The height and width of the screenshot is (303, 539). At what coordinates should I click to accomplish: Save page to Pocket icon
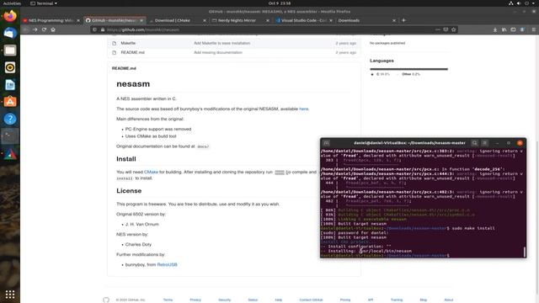point(446,29)
